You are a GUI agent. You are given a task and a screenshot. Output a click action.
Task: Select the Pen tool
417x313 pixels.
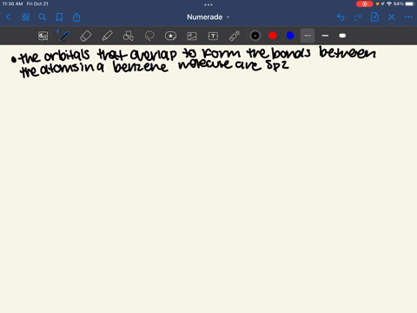tap(64, 36)
